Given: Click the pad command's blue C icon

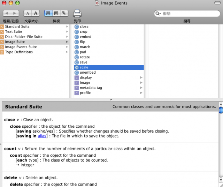Looking at the screenshot, I should (77, 52).
